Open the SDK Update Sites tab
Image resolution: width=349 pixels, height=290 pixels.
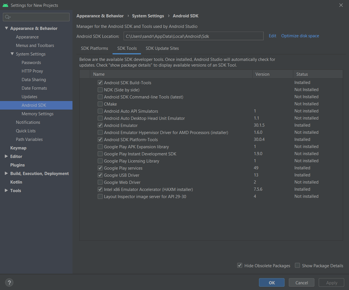click(x=162, y=48)
